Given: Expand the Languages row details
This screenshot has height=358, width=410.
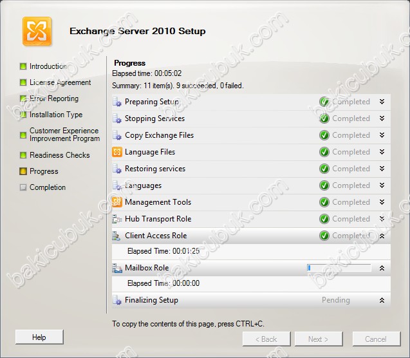Looking at the screenshot, I should coord(382,185).
